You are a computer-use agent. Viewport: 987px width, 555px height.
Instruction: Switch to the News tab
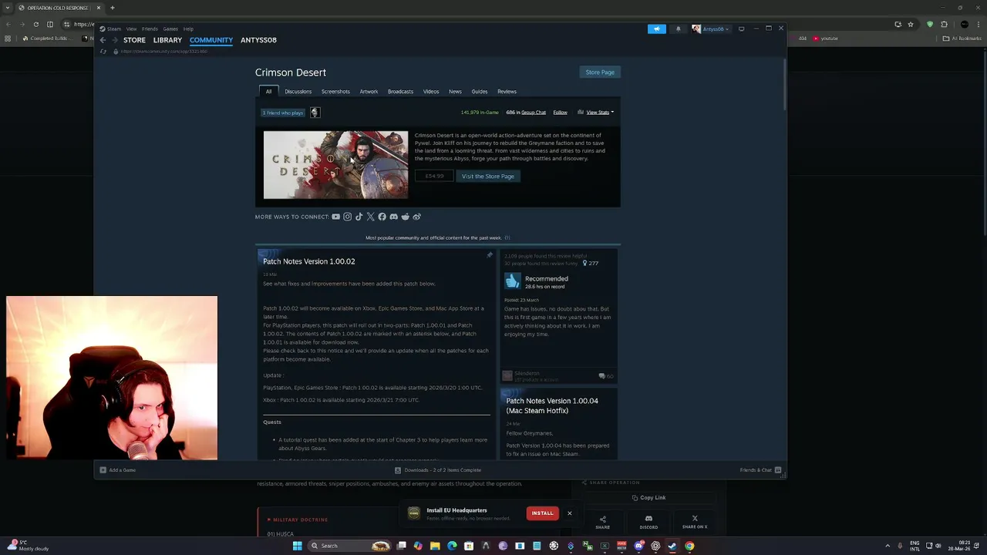[x=455, y=92]
